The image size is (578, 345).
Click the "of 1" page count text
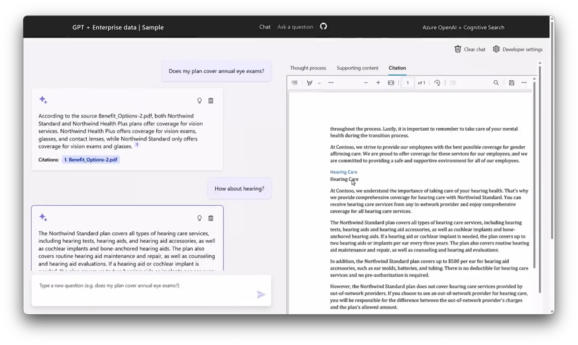pyautogui.click(x=421, y=83)
